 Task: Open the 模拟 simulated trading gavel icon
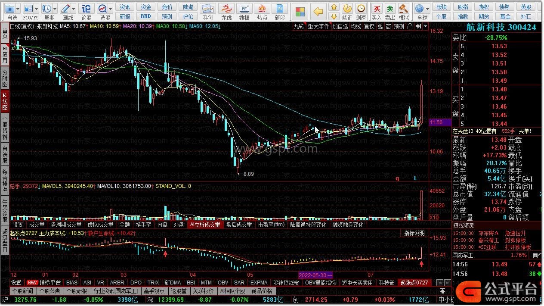coord(404,8)
